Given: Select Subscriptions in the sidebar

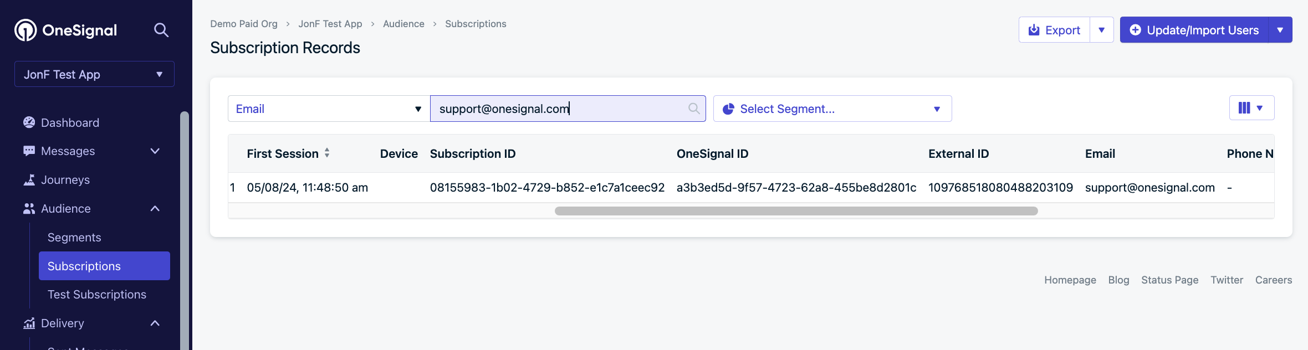Looking at the screenshot, I should tap(104, 266).
